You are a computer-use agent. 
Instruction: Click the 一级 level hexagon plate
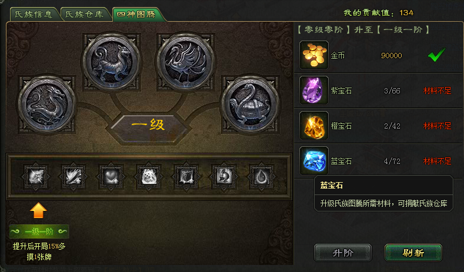(x=149, y=125)
